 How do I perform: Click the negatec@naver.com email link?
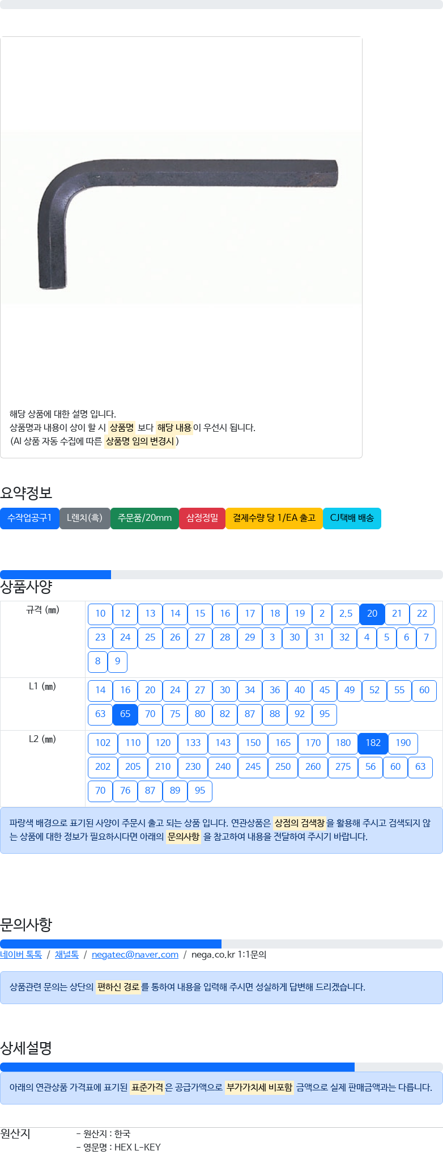[x=135, y=955]
